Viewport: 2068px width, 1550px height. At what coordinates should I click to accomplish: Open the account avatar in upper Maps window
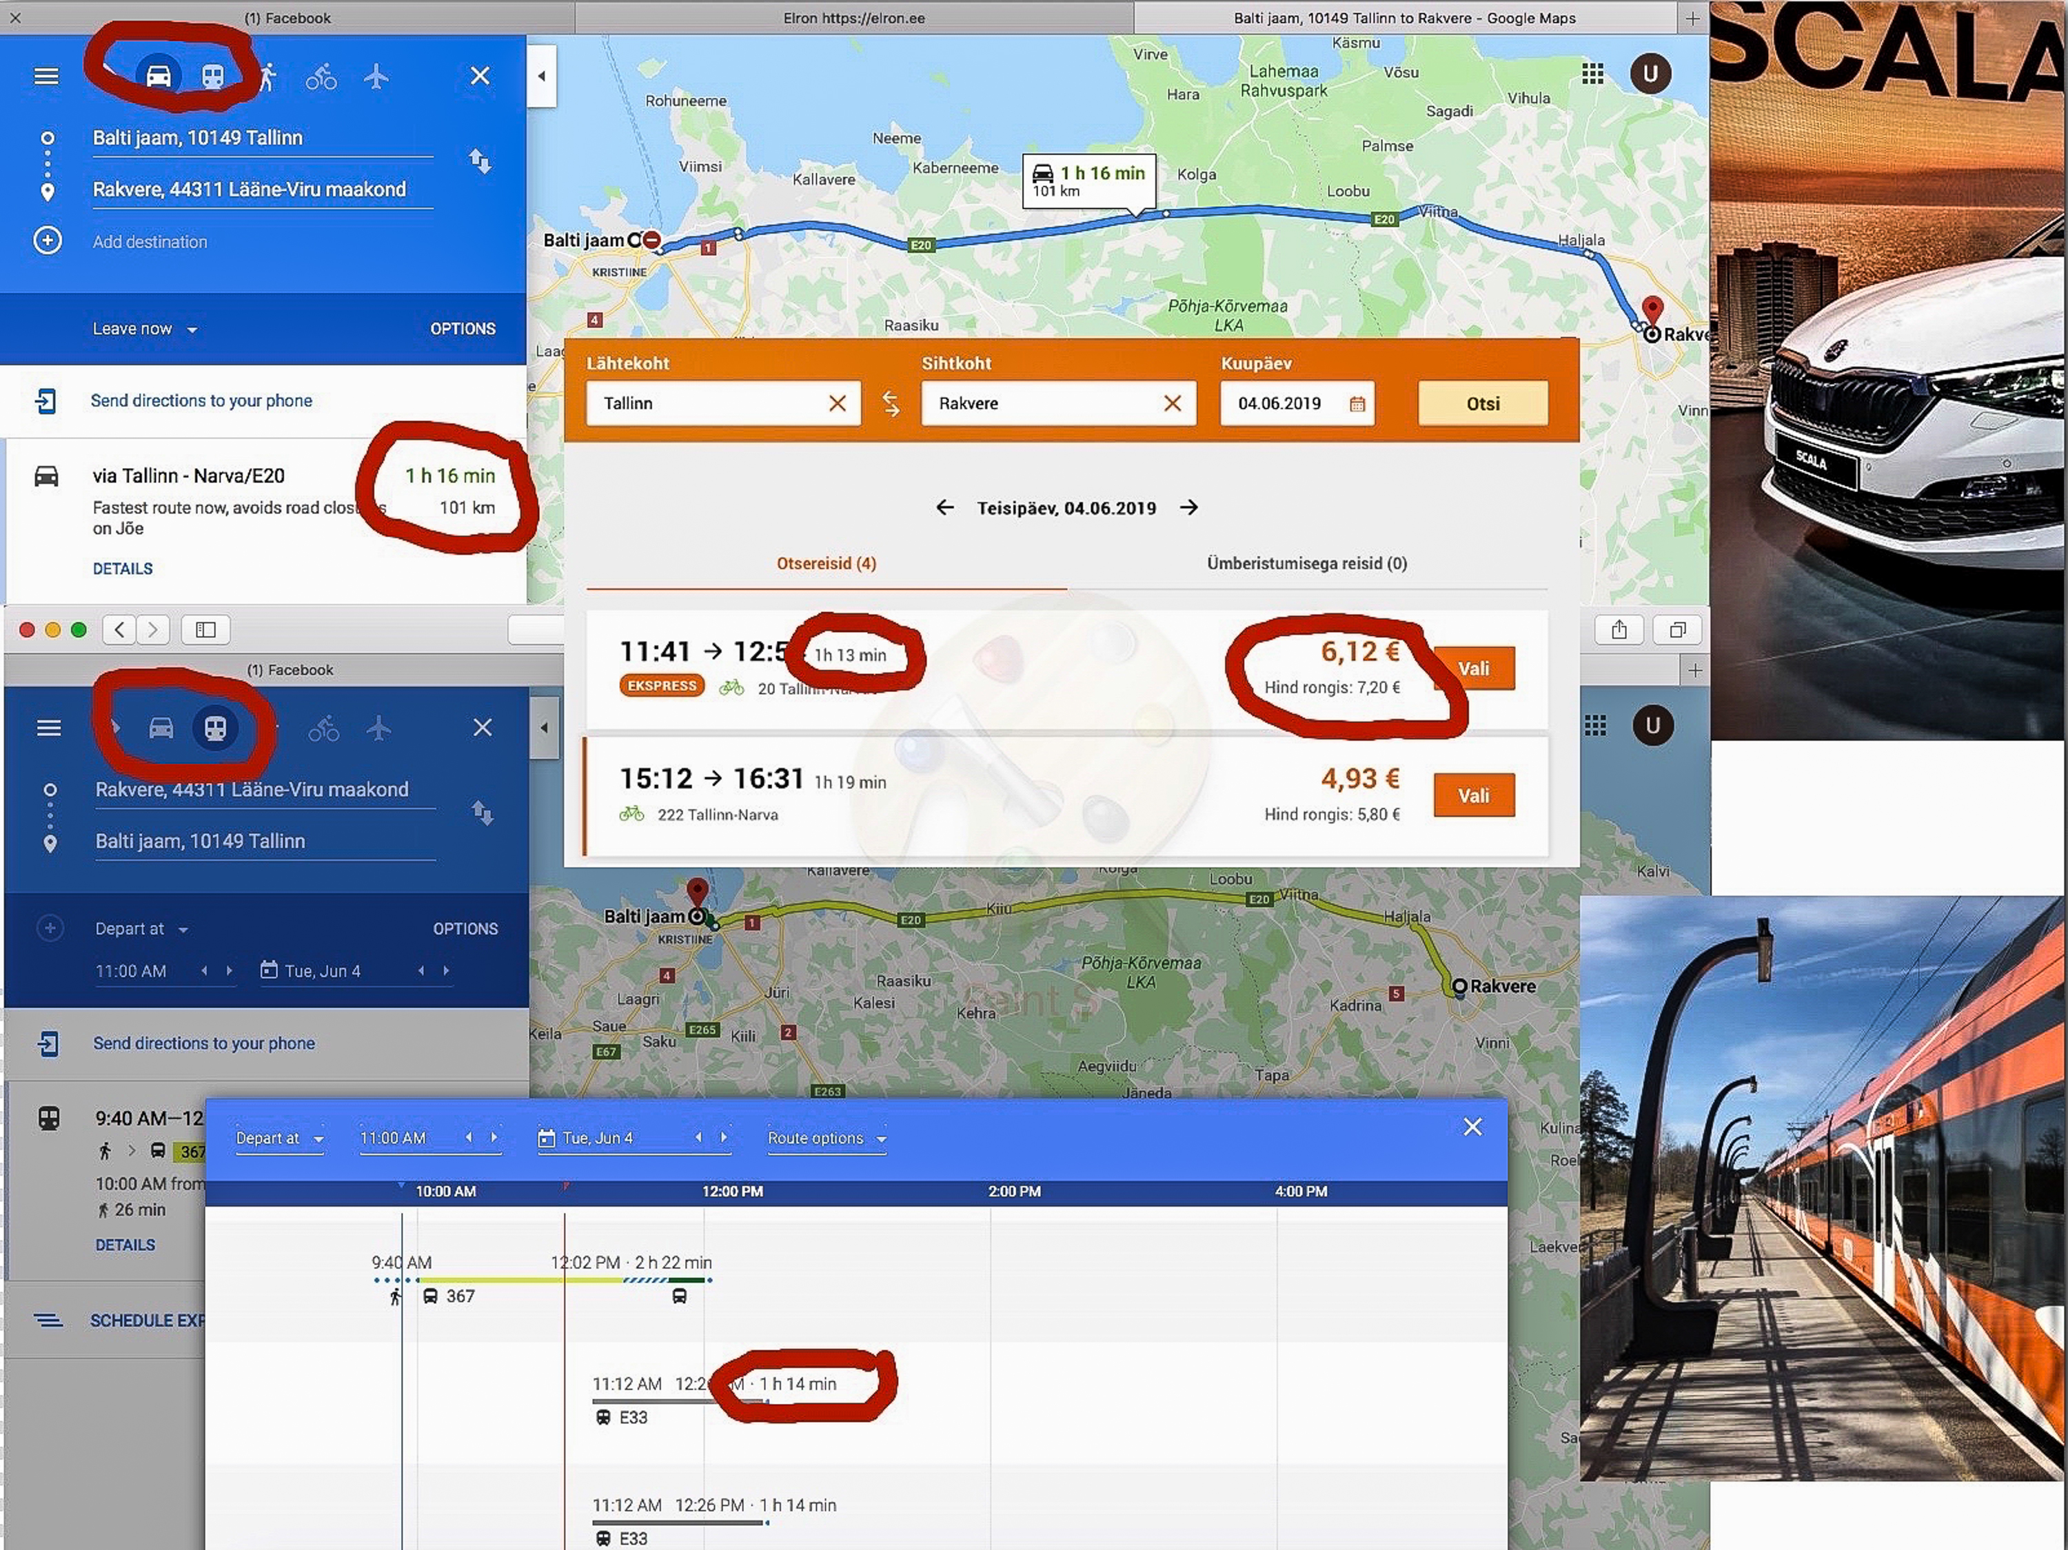click(x=1651, y=74)
